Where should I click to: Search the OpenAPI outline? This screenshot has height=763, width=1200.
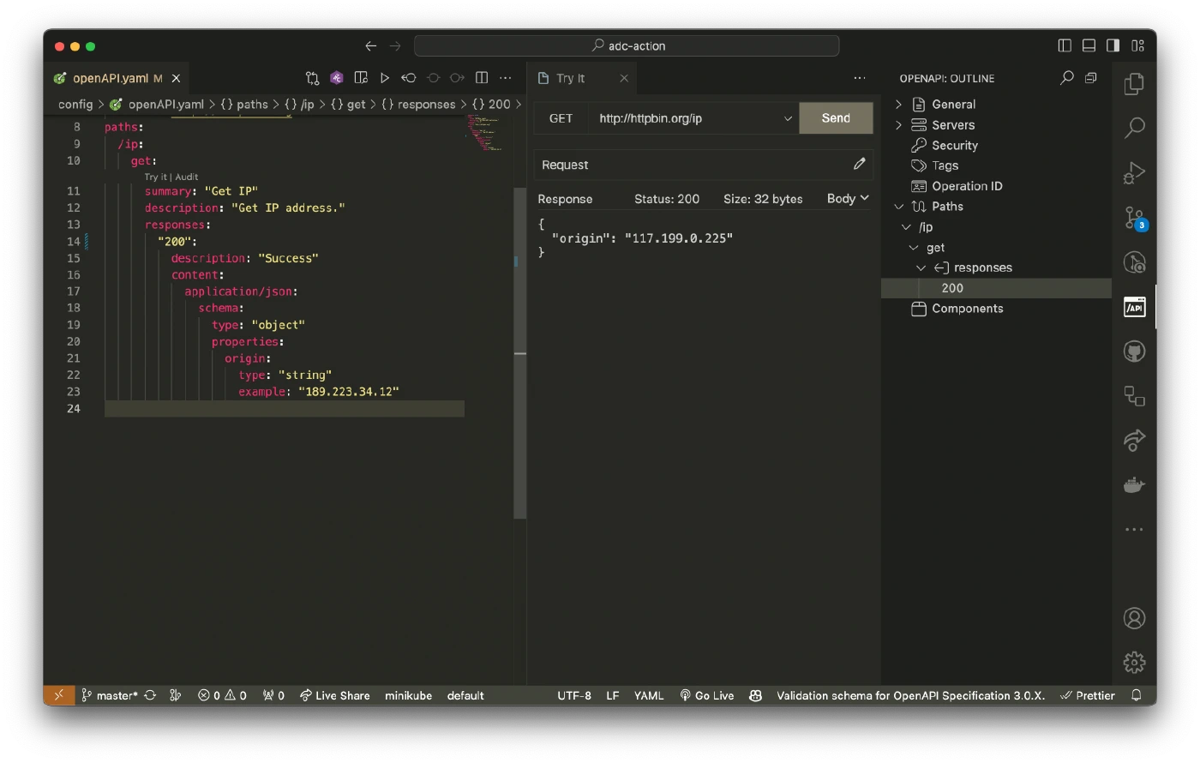(x=1066, y=78)
